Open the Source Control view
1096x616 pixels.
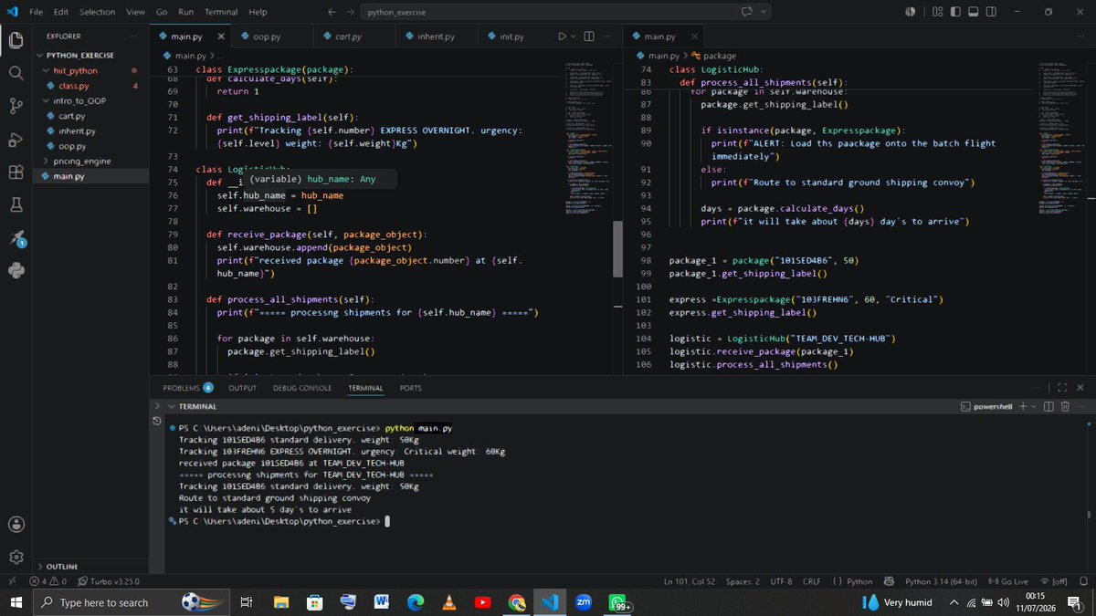tap(16, 107)
